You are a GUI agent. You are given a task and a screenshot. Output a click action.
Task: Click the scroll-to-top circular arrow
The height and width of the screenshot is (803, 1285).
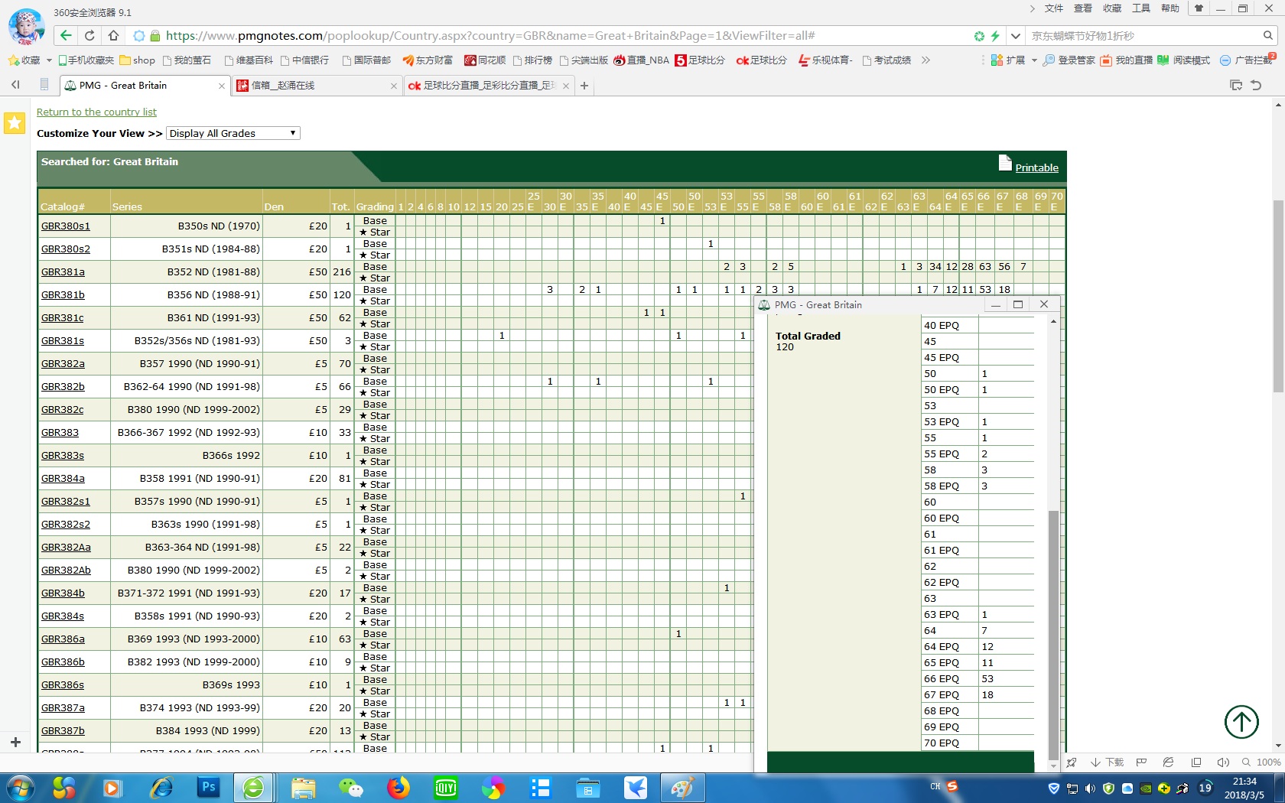pyautogui.click(x=1241, y=721)
